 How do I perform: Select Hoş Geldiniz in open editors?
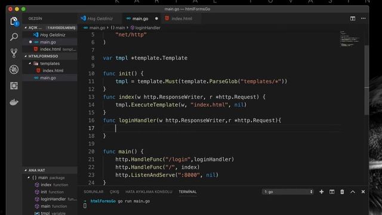(x=50, y=35)
